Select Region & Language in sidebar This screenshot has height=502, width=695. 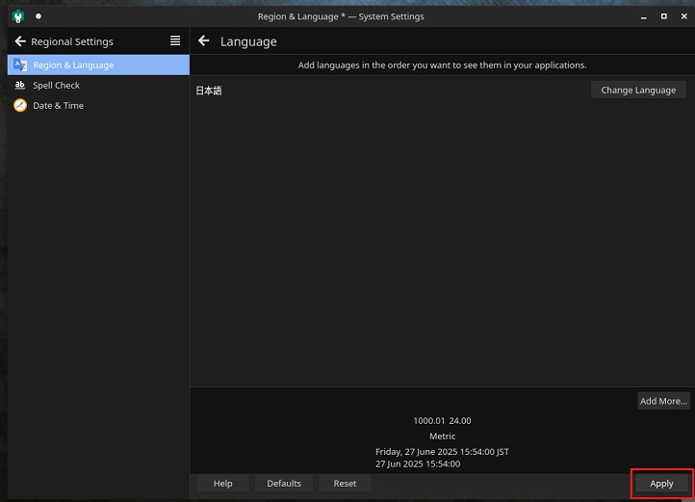[x=98, y=65]
